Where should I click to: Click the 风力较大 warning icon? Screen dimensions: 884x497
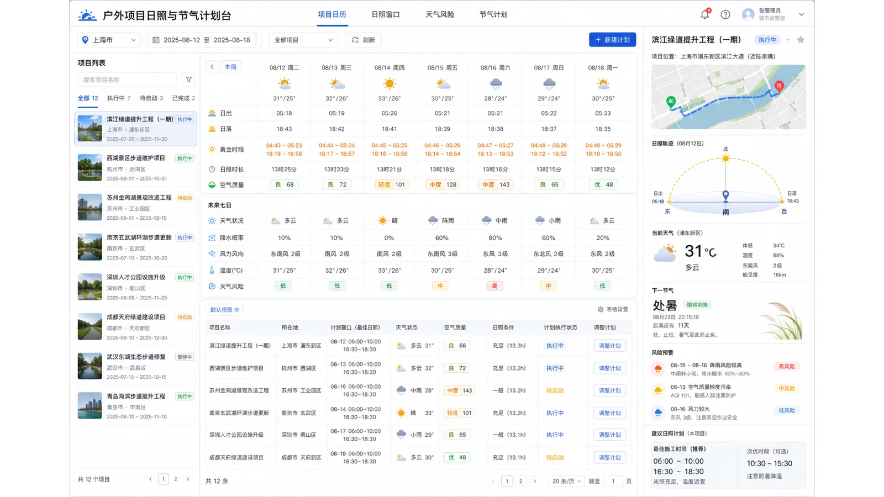coord(658,413)
